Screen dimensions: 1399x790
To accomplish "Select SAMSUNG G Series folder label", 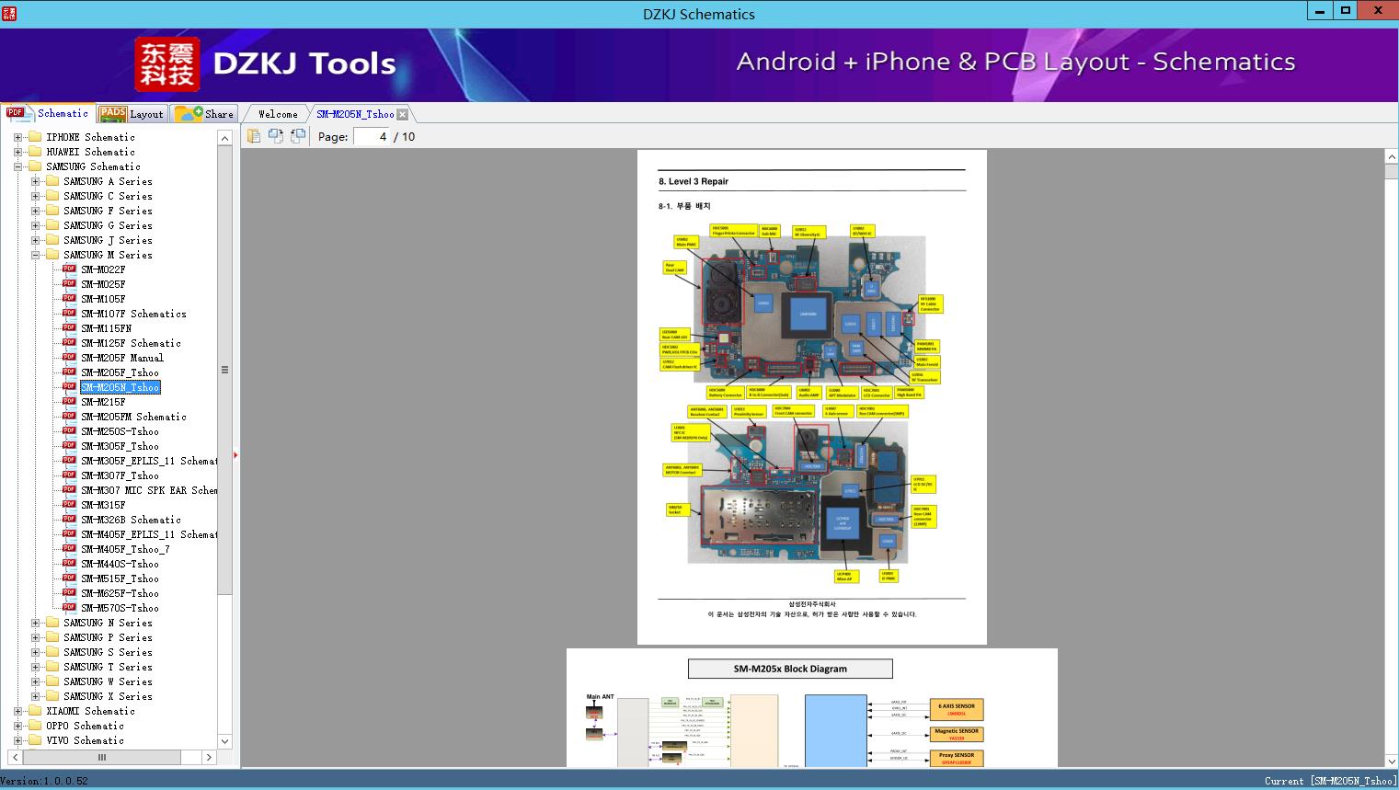I will click(108, 225).
